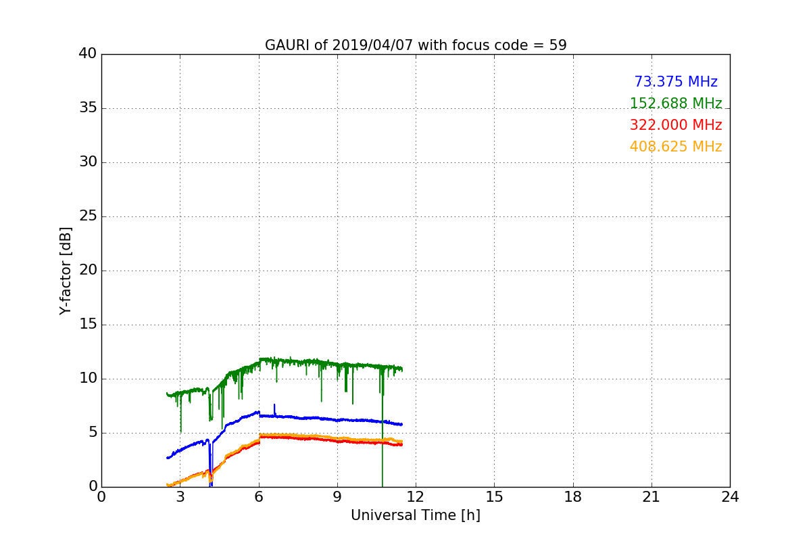This screenshot has height=541, width=811.
Task: Click the y-axis tick label 40
Action: (88, 54)
